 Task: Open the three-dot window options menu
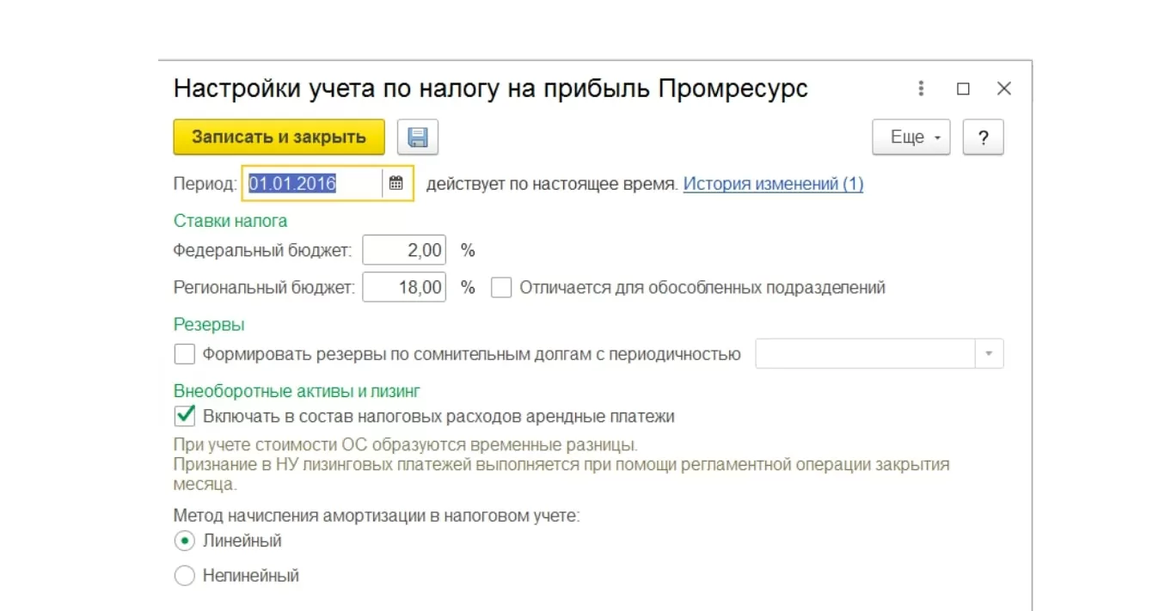coord(921,89)
